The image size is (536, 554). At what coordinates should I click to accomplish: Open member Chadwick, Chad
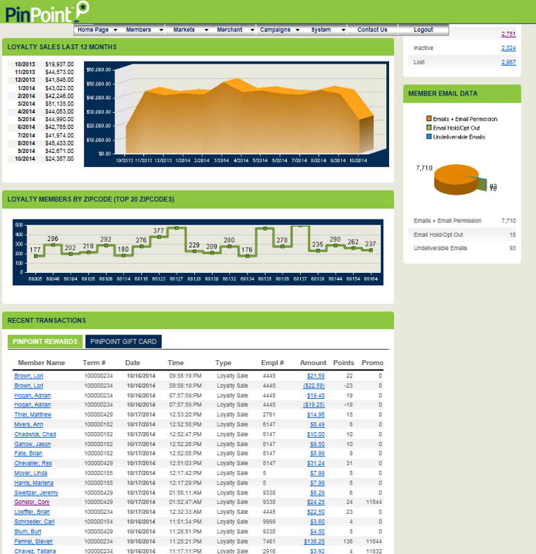click(35, 435)
